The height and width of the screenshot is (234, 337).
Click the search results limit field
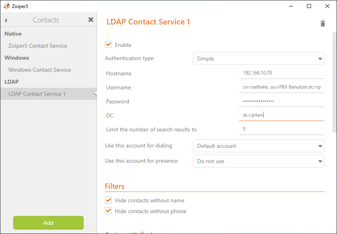point(282,129)
